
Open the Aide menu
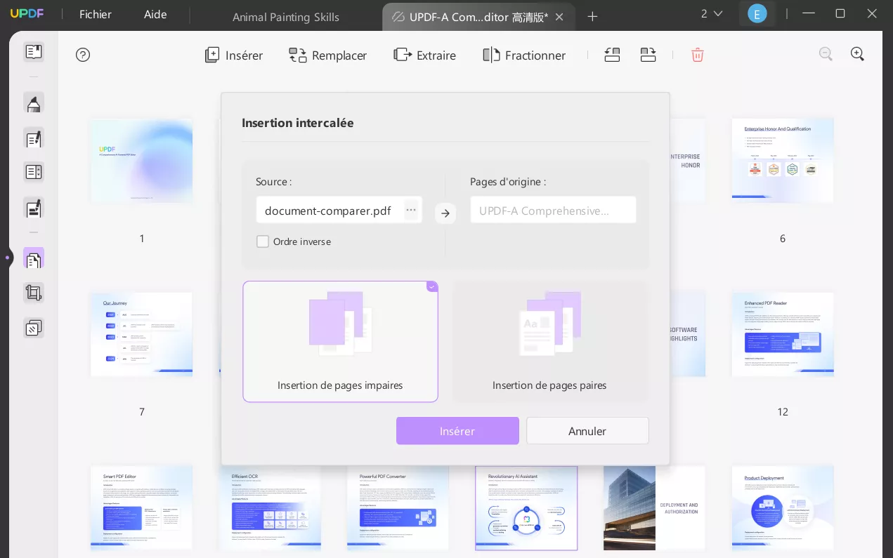point(156,14)
